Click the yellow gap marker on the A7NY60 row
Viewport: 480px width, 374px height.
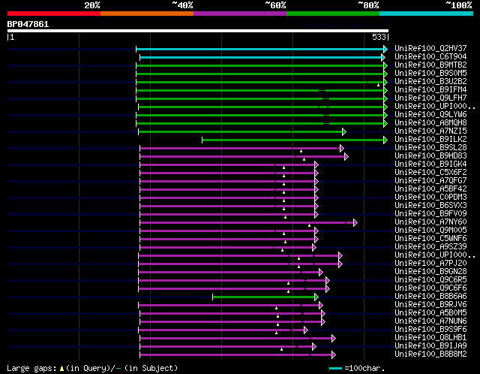click(309, 225)
